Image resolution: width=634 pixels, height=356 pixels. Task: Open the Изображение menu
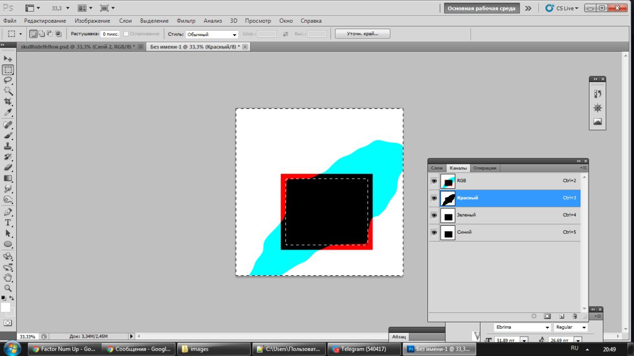pos(92,21)
